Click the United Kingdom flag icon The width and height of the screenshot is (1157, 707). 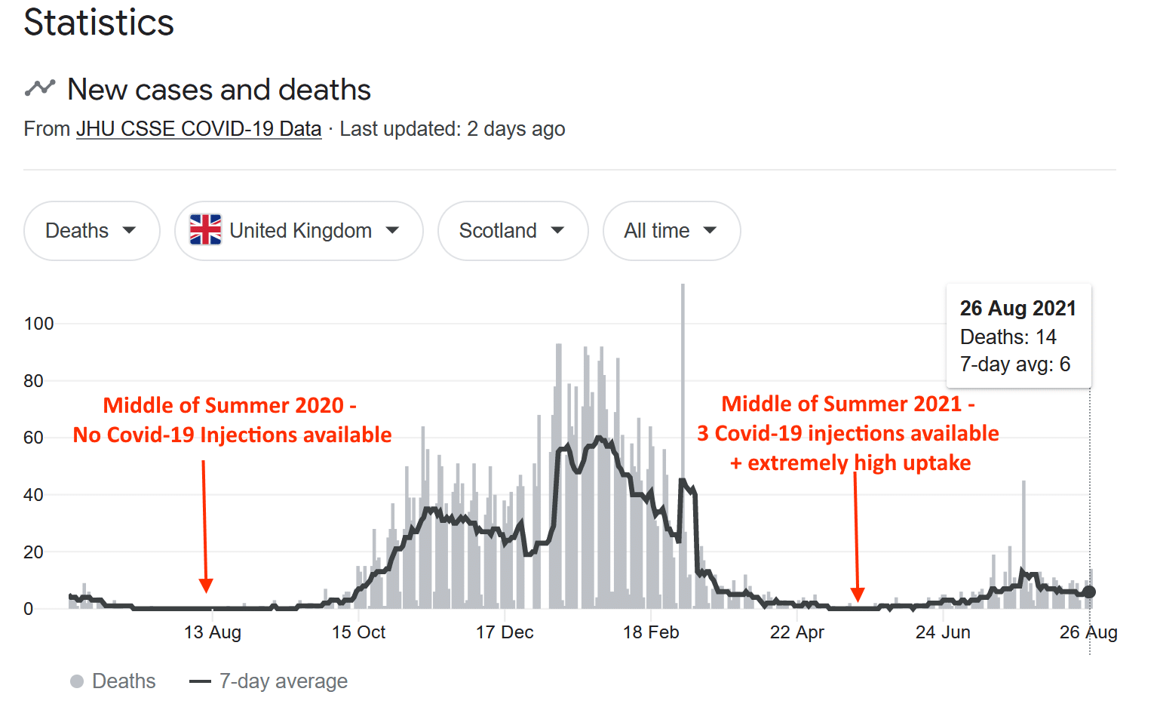[205, 230]
